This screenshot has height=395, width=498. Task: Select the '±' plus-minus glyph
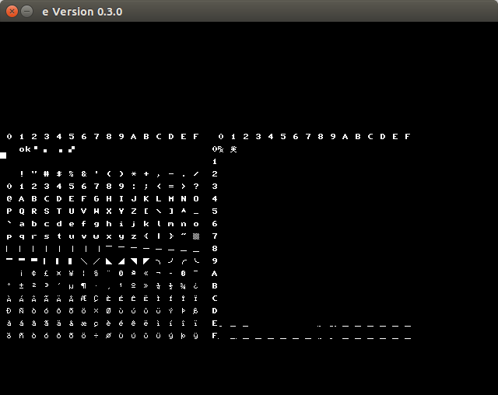22,286
